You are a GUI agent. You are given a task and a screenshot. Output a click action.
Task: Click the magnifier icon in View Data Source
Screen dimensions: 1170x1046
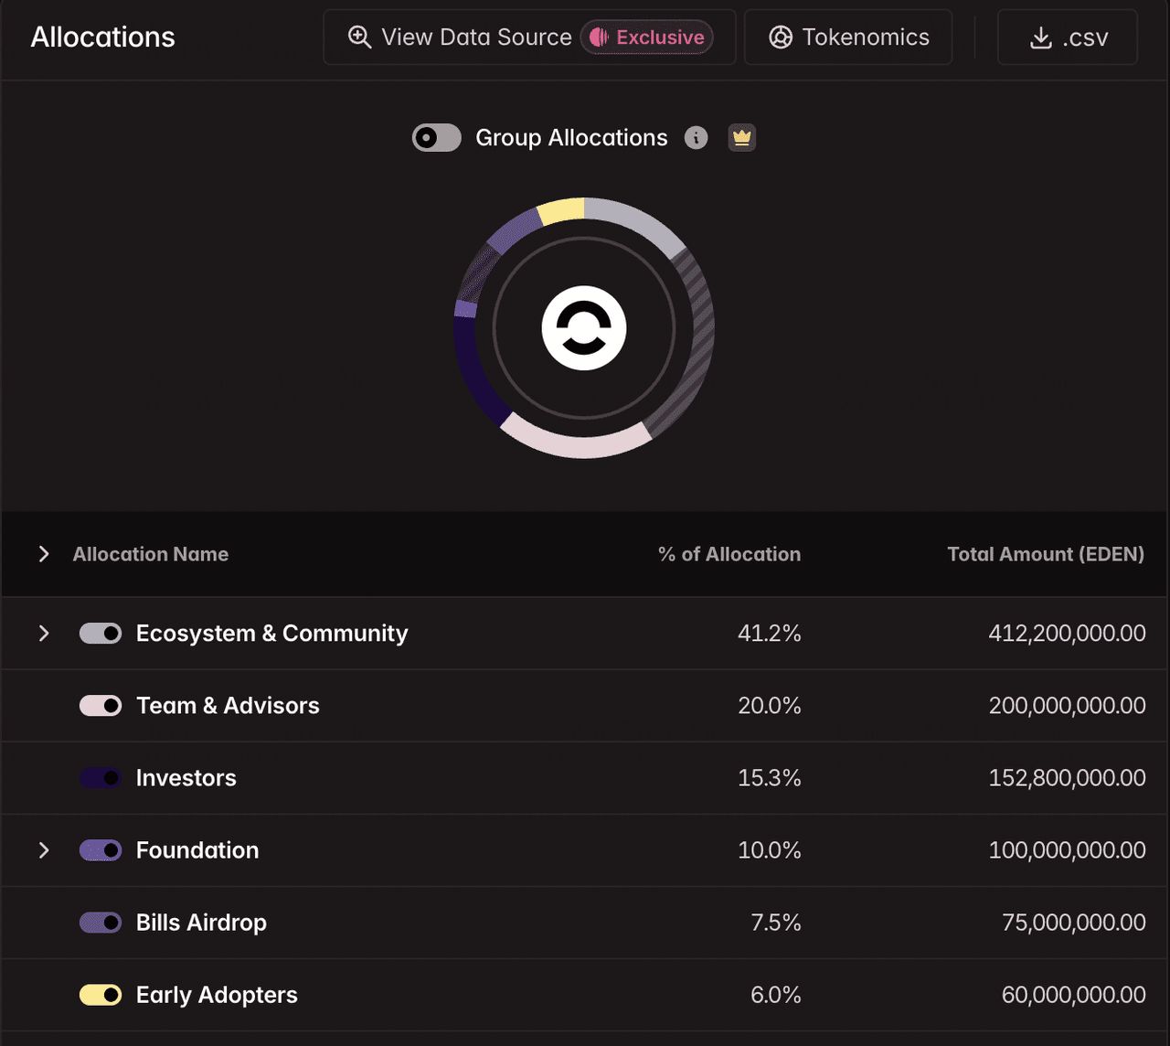[360, 37]
